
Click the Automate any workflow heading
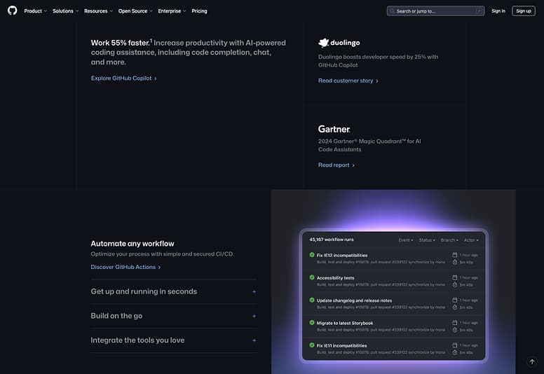tap(132, 244)
